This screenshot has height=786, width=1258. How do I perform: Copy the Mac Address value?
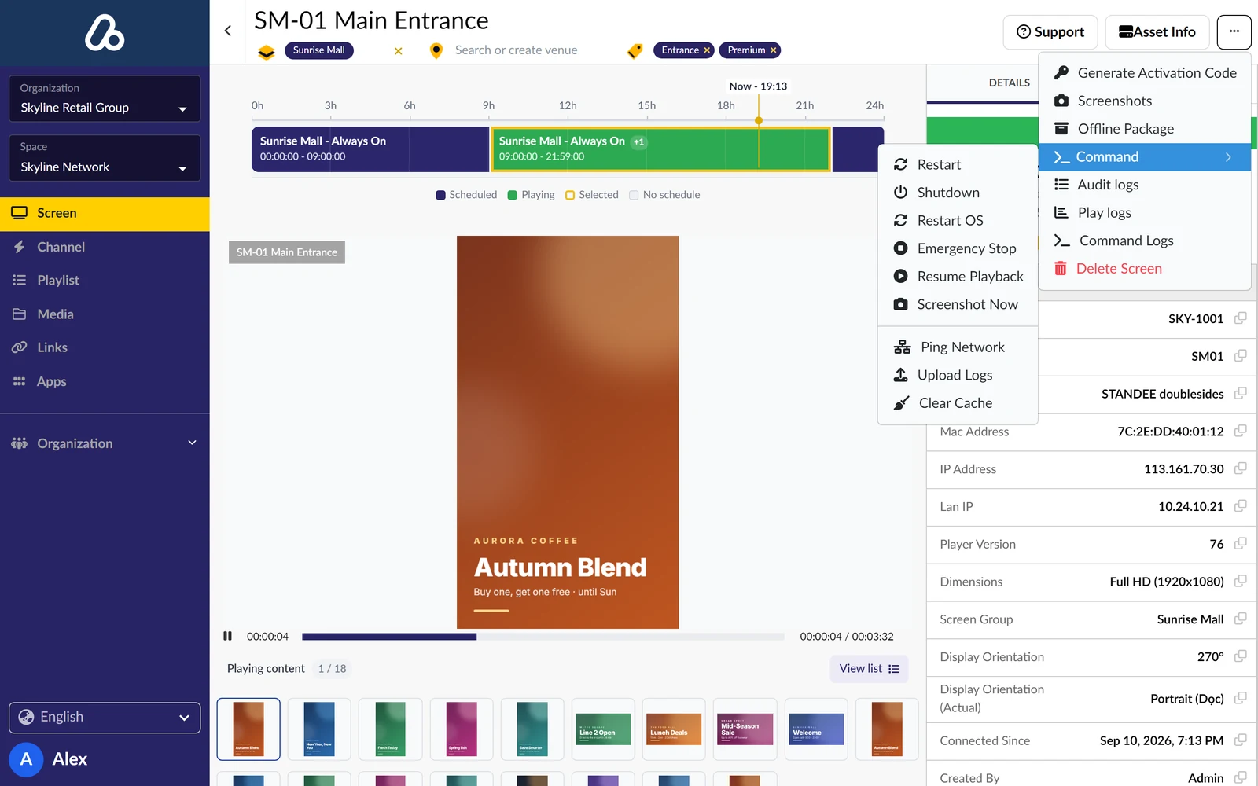[x=1240, y=431]
